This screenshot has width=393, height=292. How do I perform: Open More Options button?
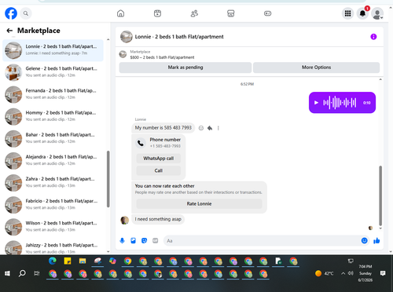(x=316, y=68)
